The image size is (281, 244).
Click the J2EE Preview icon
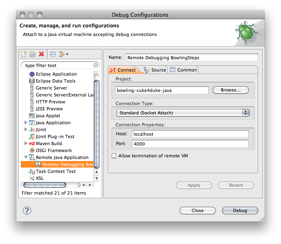(x=32, y=109)
